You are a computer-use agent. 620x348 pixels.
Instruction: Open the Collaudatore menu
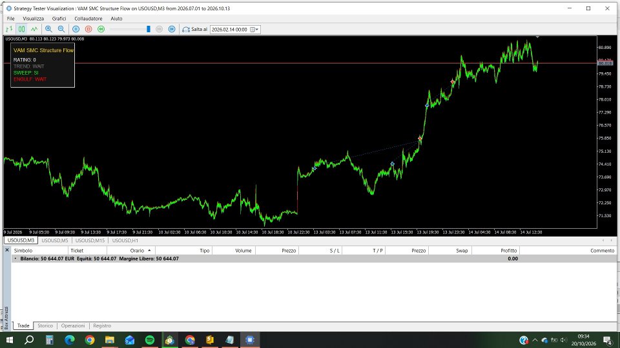88,19
